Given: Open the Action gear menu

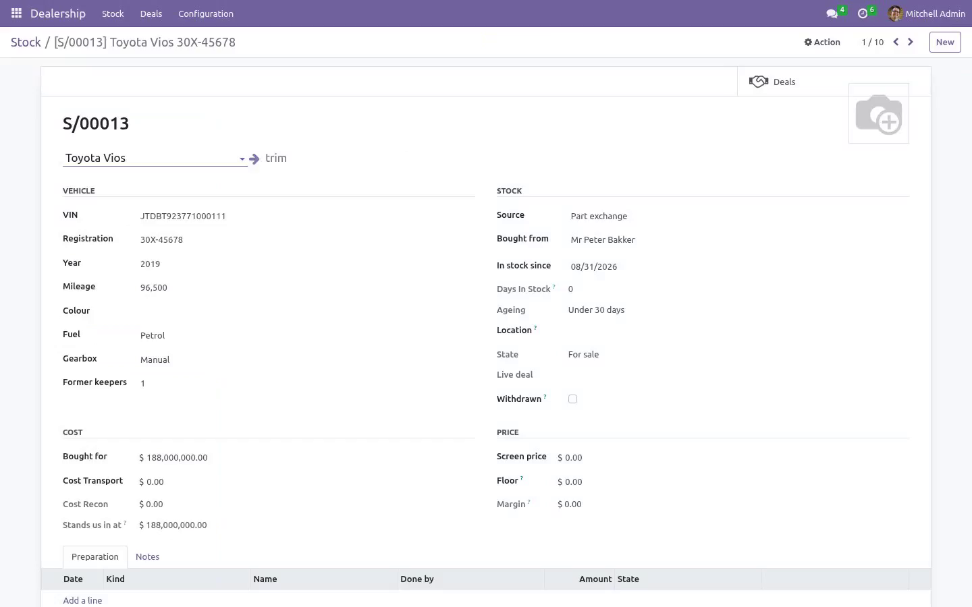Looking at the screenshot, I should (822, 42).
